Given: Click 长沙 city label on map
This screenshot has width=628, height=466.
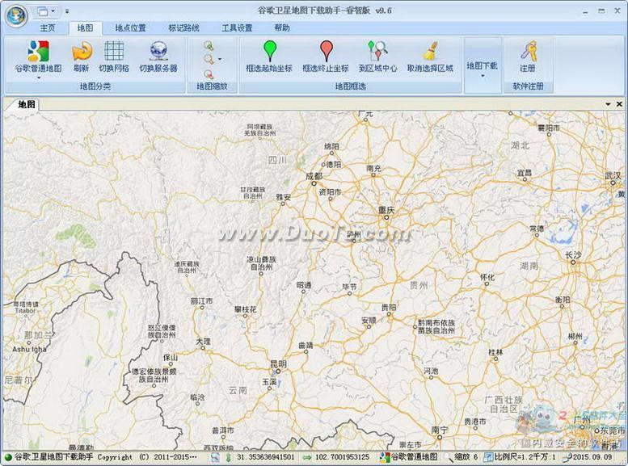Looking at the screenshot, I should pos(573,255).
